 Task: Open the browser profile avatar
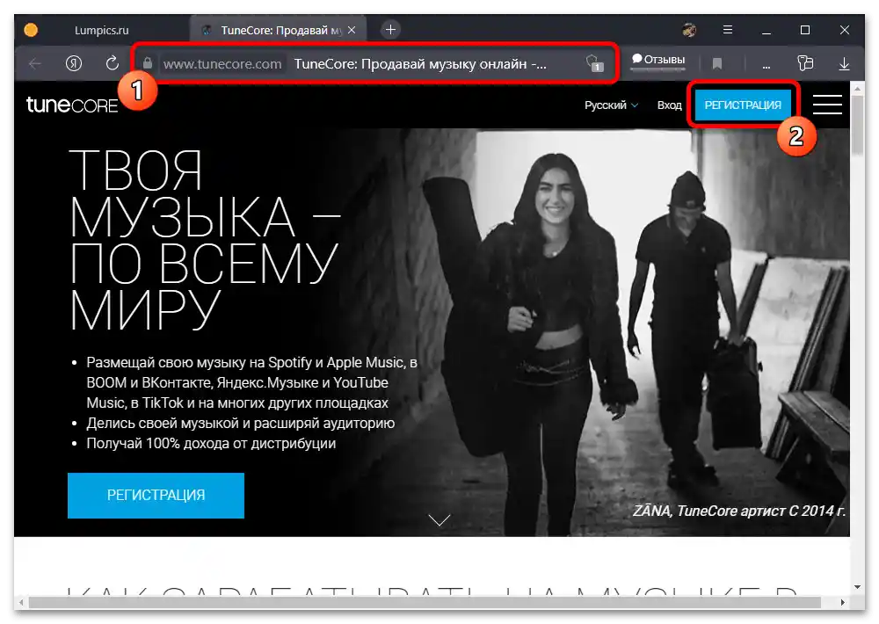point(689,30)
